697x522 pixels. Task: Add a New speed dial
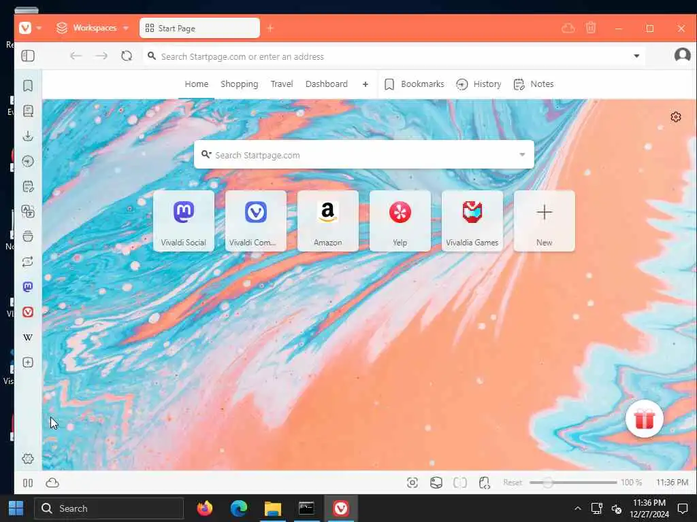click(544, 221)
